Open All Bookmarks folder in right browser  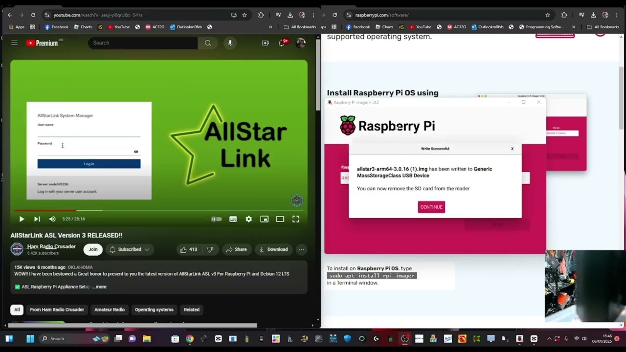603,27
